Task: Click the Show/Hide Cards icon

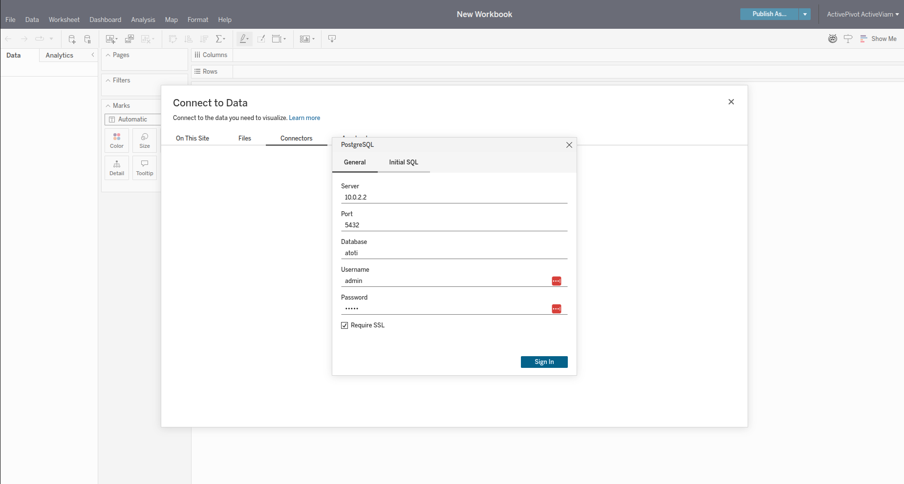Action: (307, 39)
